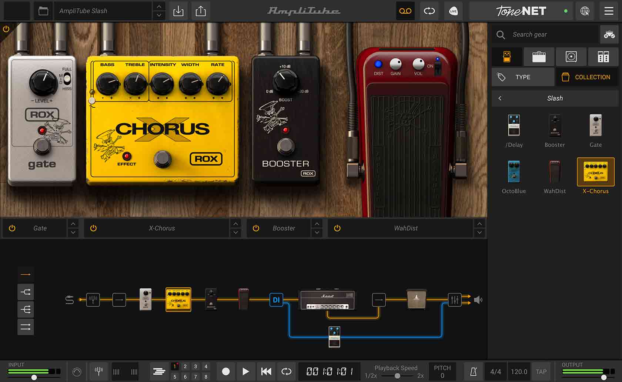Viewport: 622px width, 382px height.
Task: Select the single serial signal routing
Action: point(26,274)
